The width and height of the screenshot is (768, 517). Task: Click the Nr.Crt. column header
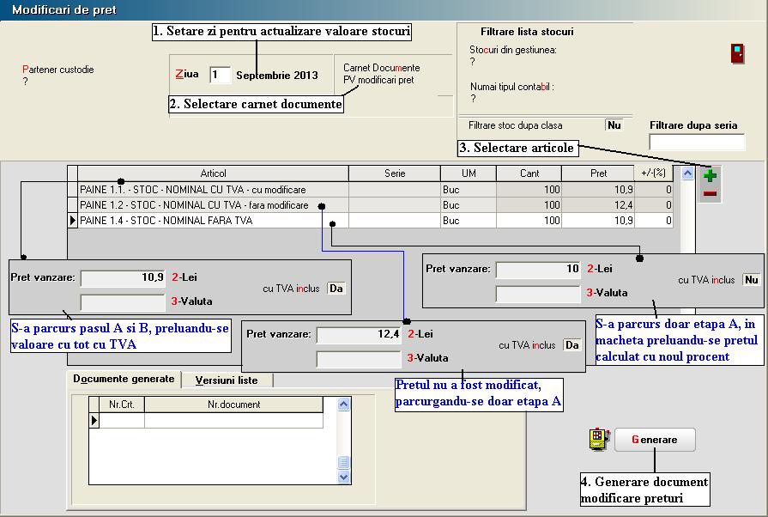pyautogui.click(x=122, y=404)
